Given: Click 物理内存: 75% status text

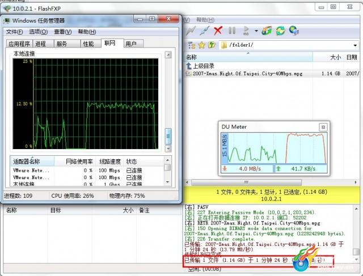Looking at the screenshot, I should pos(127,196).
